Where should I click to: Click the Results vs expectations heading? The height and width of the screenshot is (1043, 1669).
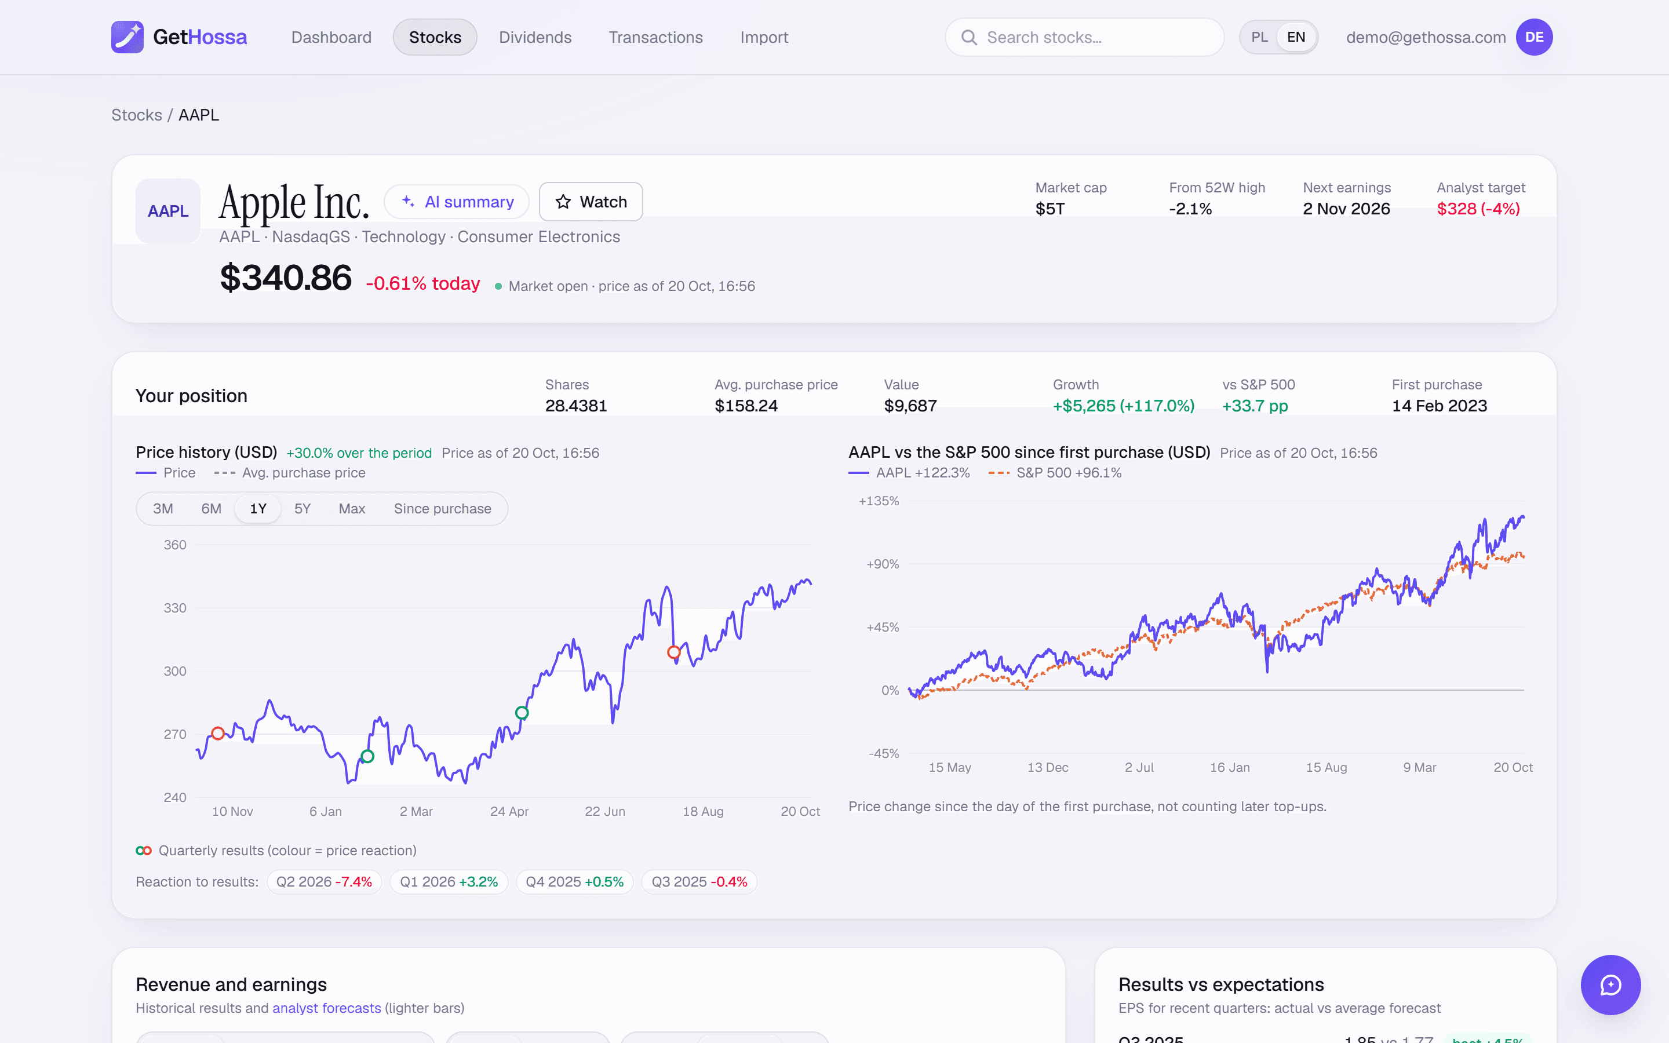[1220, 984]
